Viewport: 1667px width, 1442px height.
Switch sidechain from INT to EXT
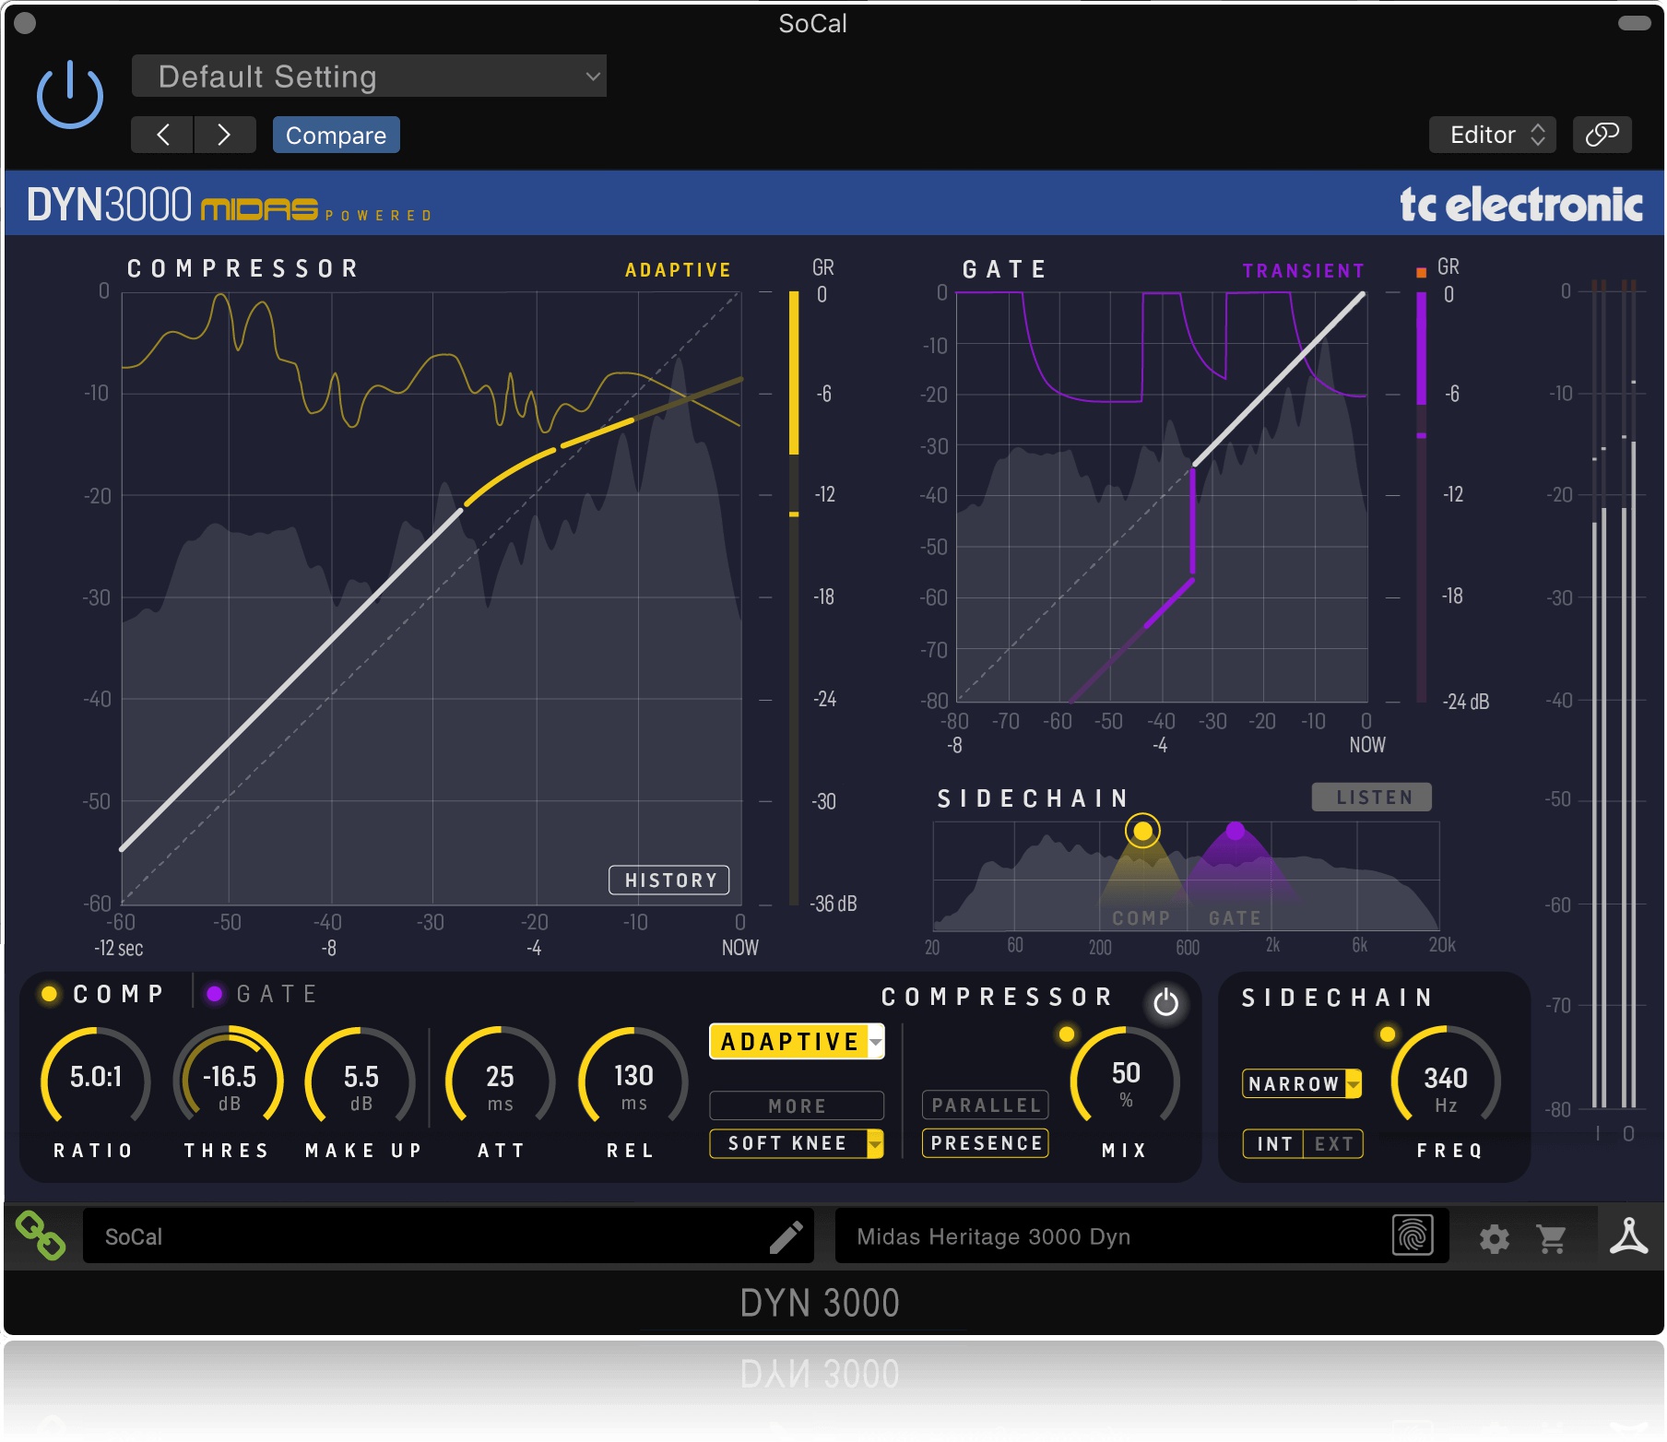1334,1143
